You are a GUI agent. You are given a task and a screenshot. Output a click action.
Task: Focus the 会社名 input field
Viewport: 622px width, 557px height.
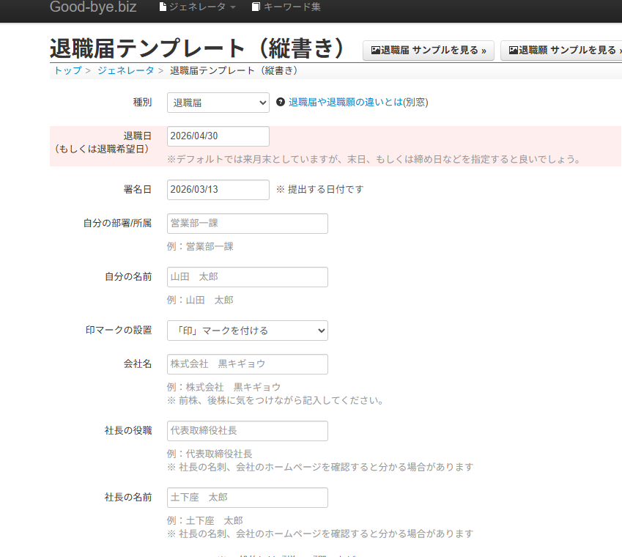[x=248, y=364]
